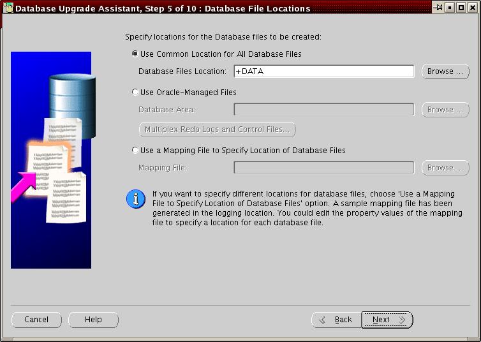The height and width of the screenshot is (342, 481).
Task: Click the Database Area text field
Action: pos(324,110)
